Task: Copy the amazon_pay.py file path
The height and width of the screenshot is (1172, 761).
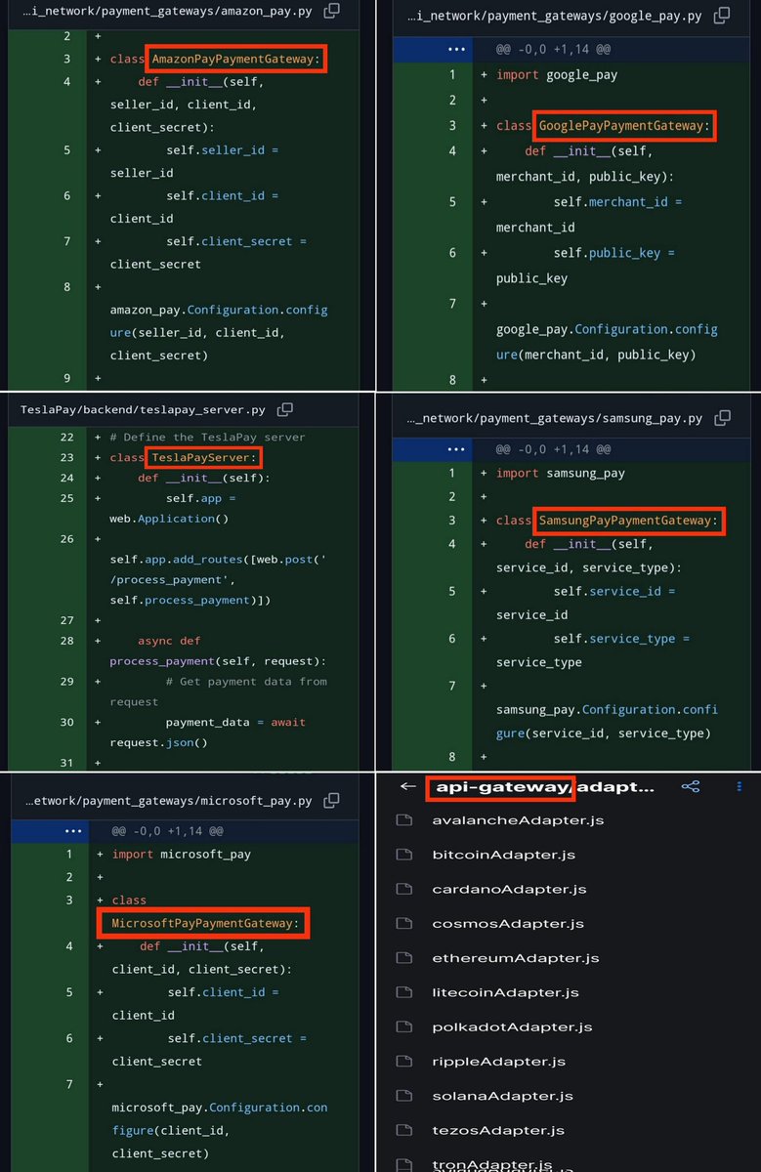Action: pyautogui.click(x=332, y=11)
